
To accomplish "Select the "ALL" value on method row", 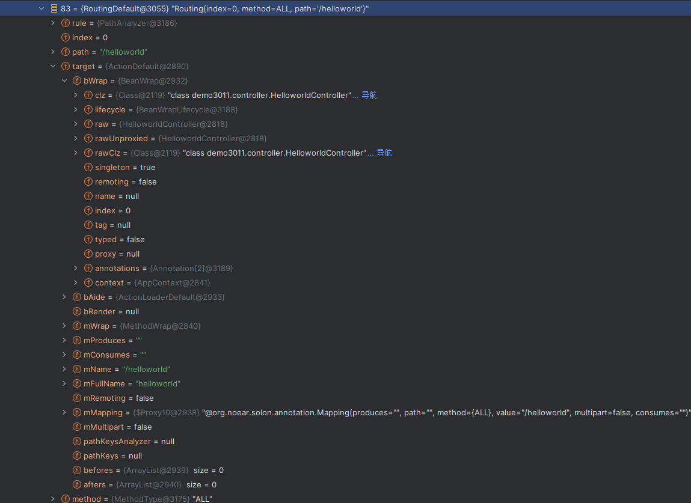I will (x=202, y=499).
